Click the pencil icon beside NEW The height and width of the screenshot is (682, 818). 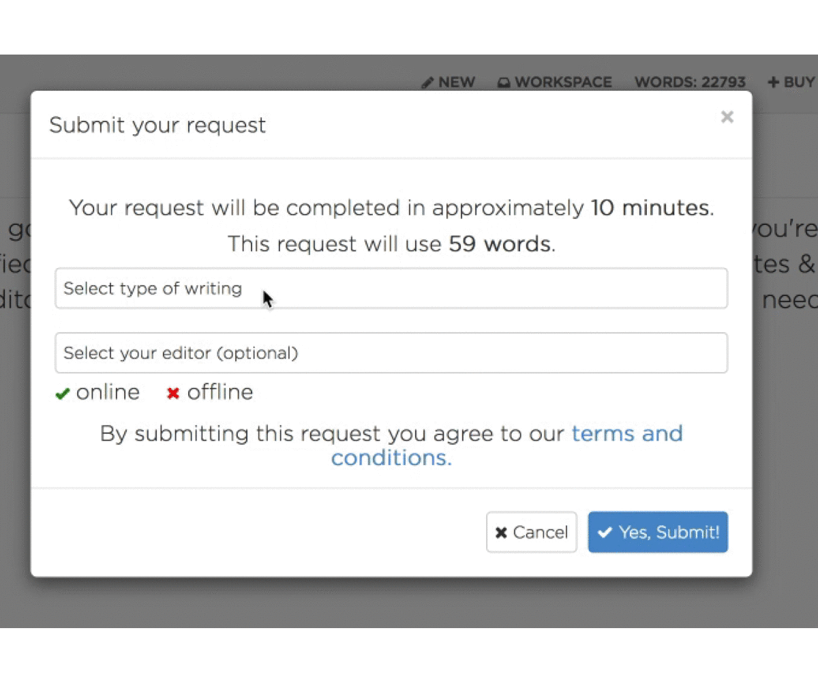[x=427, y=83]
